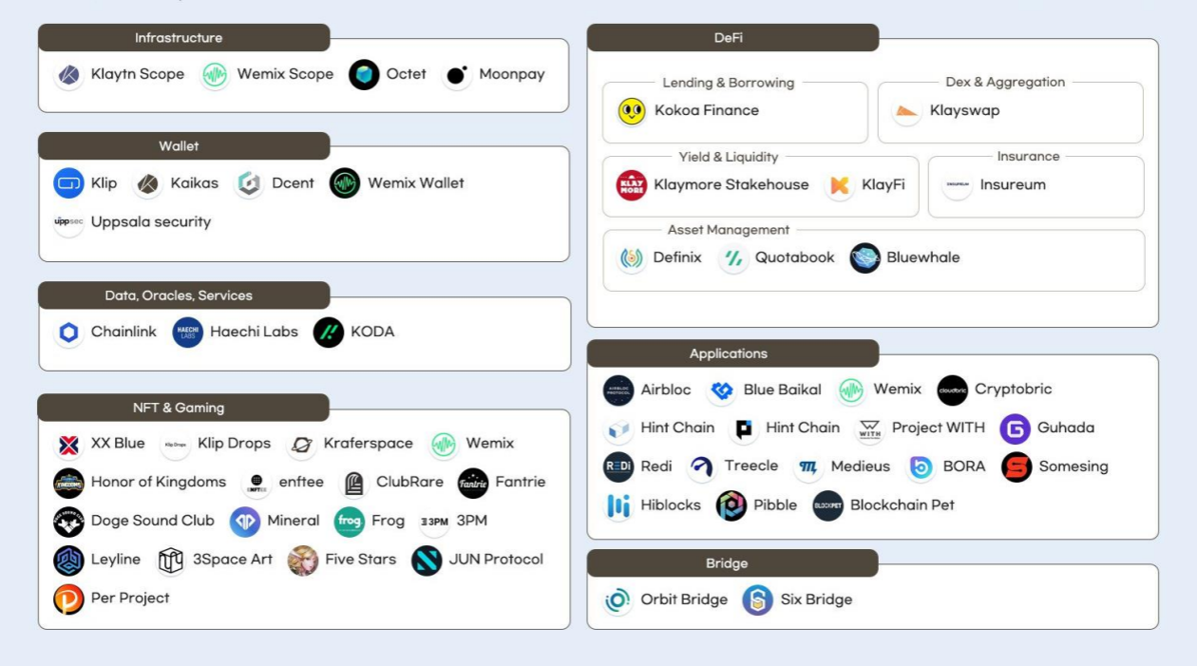Click the Blue Baikal text
The height and width of the screenshot is (666, 1197).
pyautogui.click(x=783, y=390)
